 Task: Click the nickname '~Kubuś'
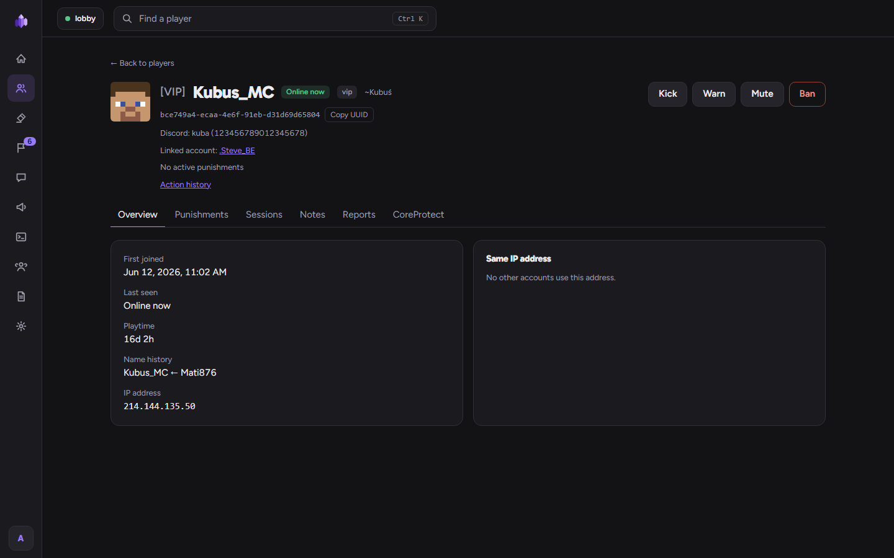378,92
